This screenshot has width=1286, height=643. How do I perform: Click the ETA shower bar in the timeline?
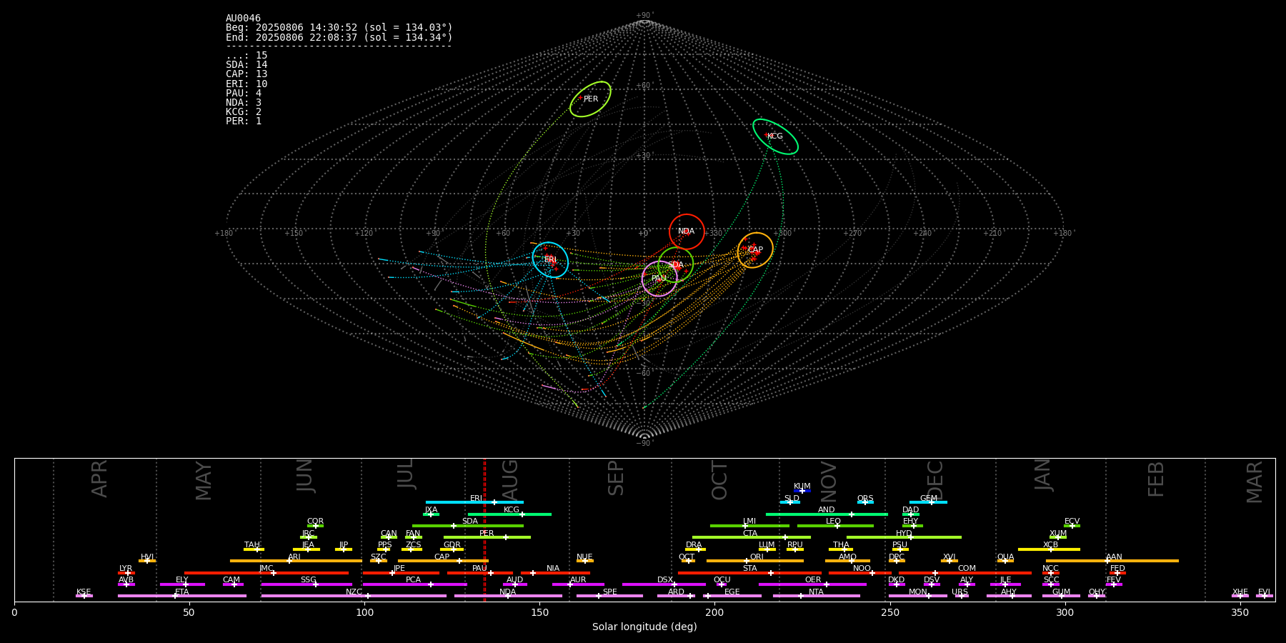click(182, 596)
